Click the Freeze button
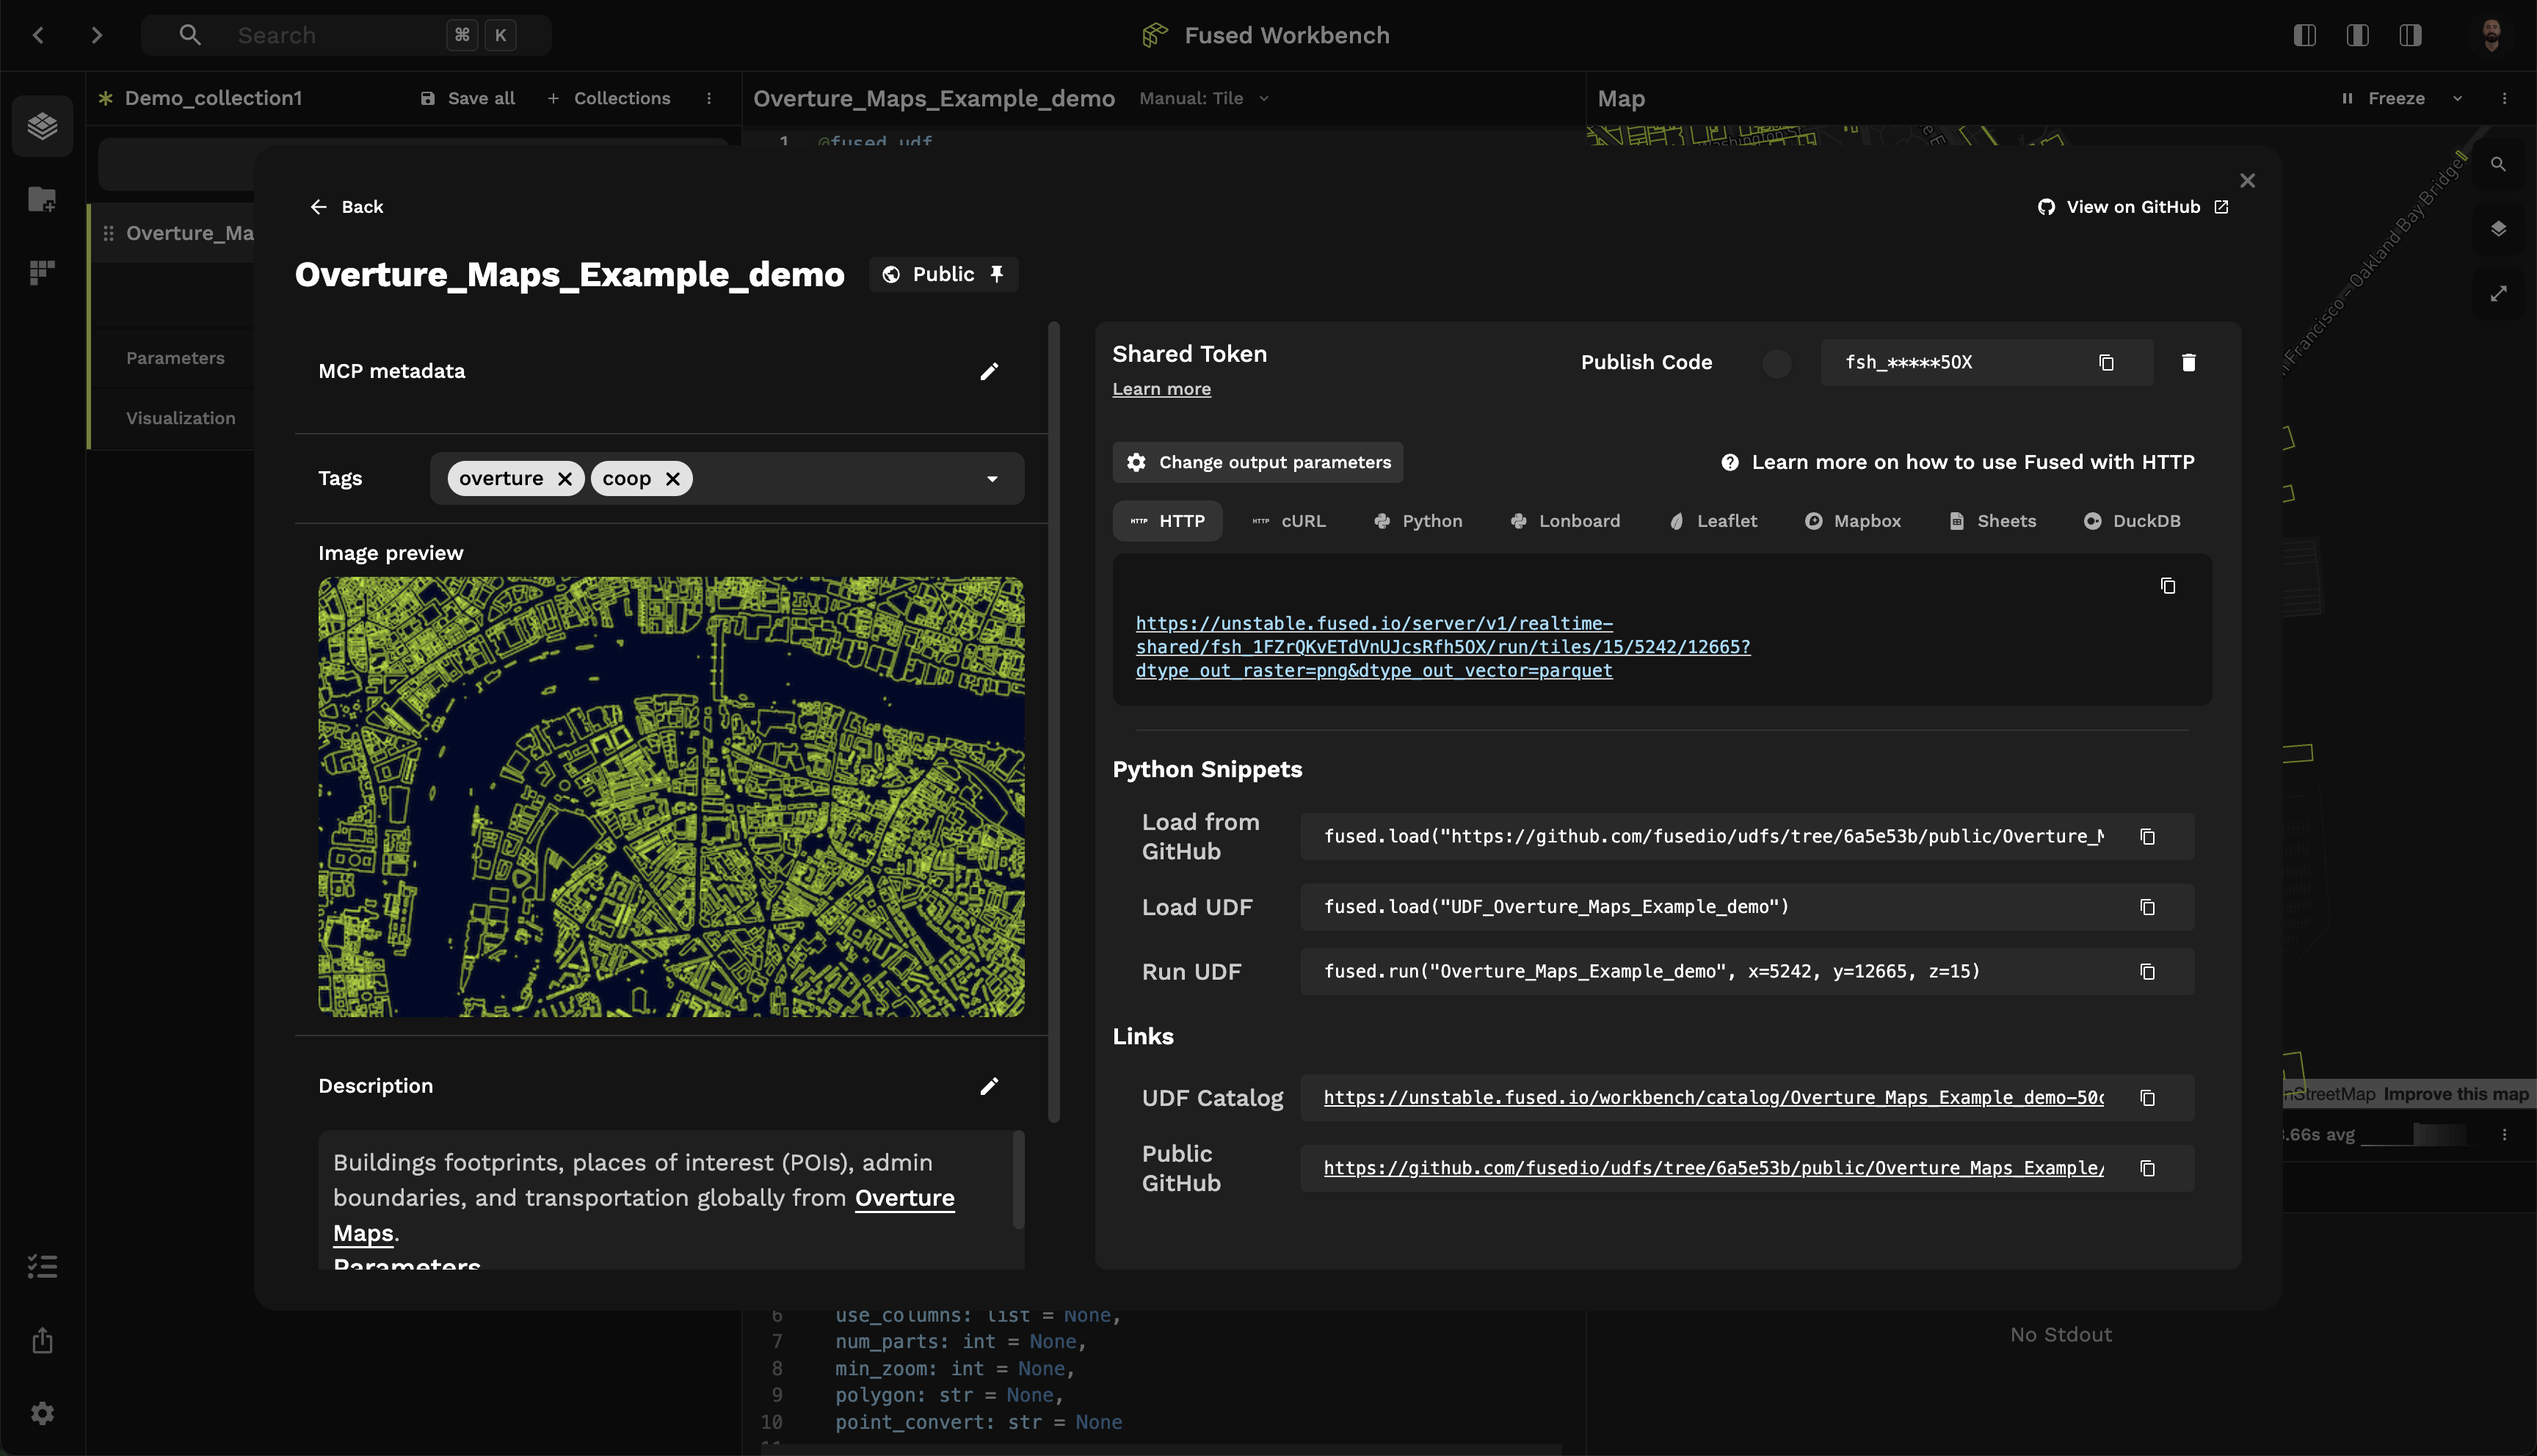This screenshot has height=1456, width=2537. [2383, 98]
